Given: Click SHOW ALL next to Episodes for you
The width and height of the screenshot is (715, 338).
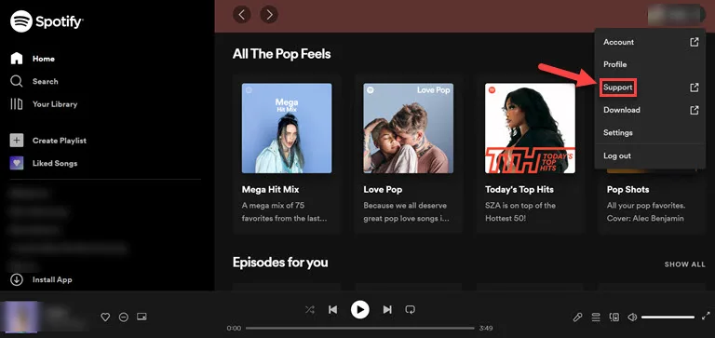Looking at the screenshot, I should 684,264.
